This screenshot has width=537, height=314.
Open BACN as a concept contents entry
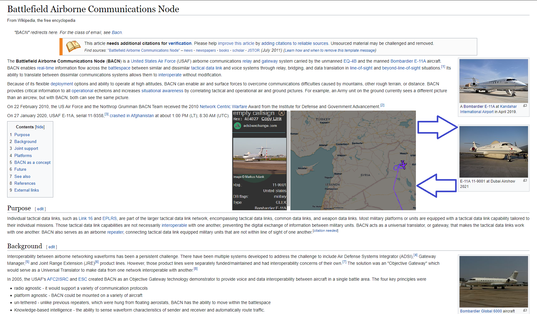pyautogui.click(x=32, y=163)
